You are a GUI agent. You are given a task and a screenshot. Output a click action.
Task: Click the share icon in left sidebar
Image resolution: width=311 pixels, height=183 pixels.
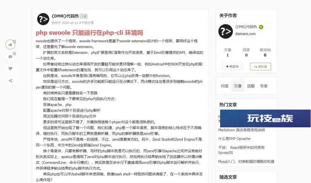tap(10, 81)
